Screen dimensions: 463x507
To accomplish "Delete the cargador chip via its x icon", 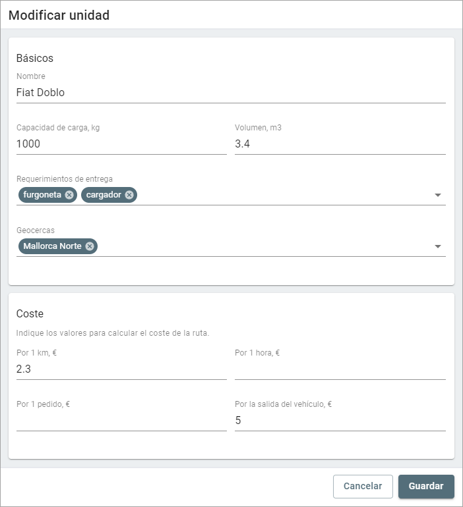I will (x=129, y=195).
